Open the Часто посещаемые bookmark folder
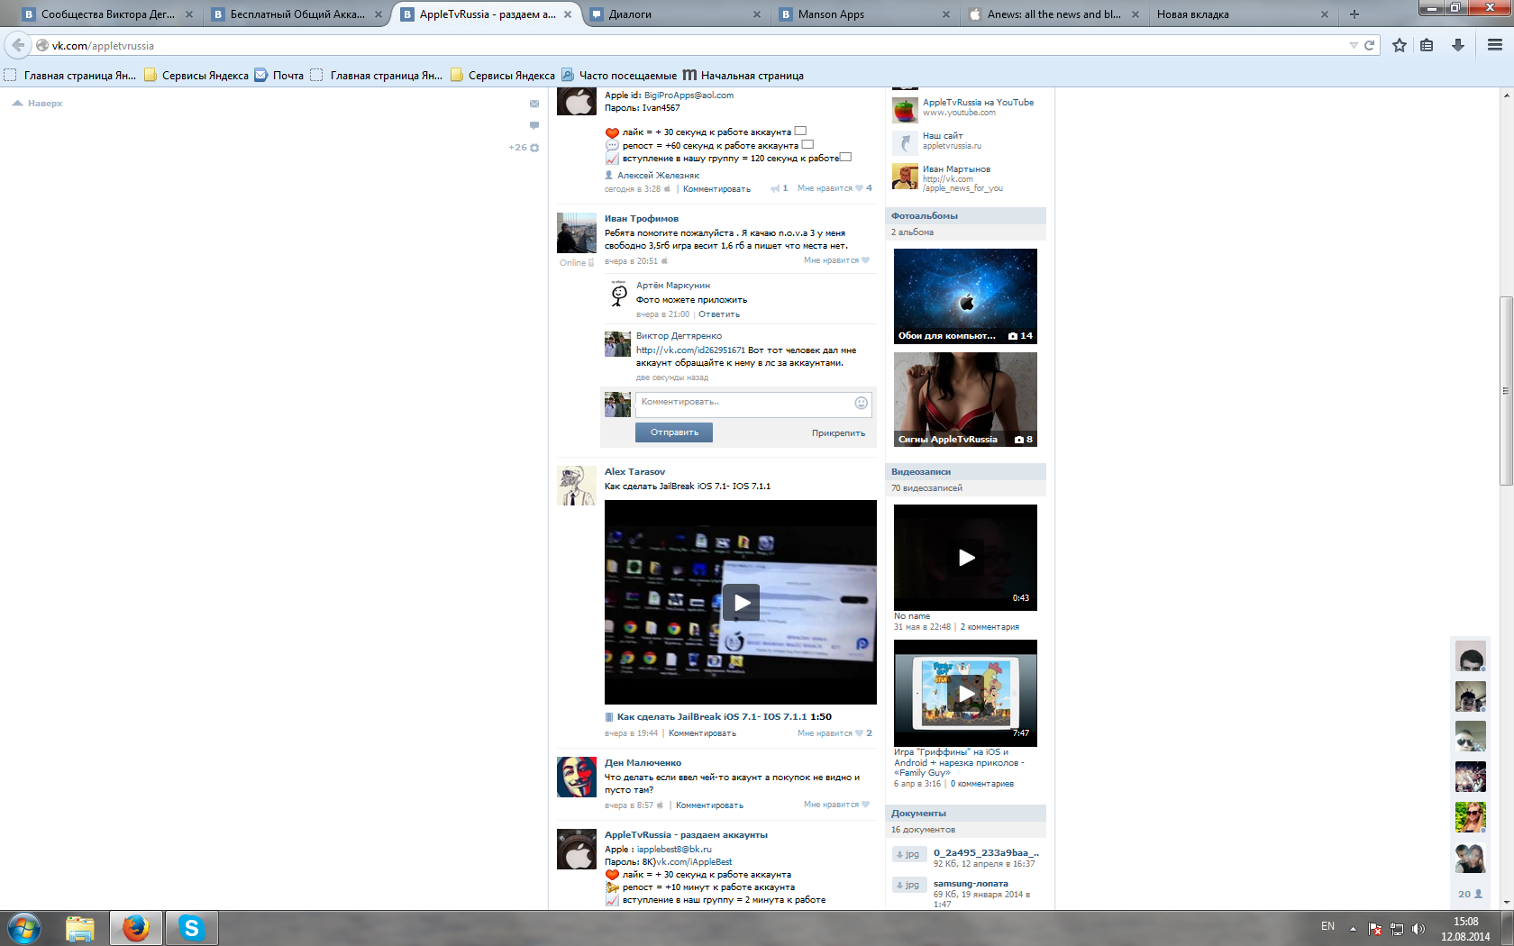Image resolution: width=1514 pixels, height=946 pixels. 619,76
